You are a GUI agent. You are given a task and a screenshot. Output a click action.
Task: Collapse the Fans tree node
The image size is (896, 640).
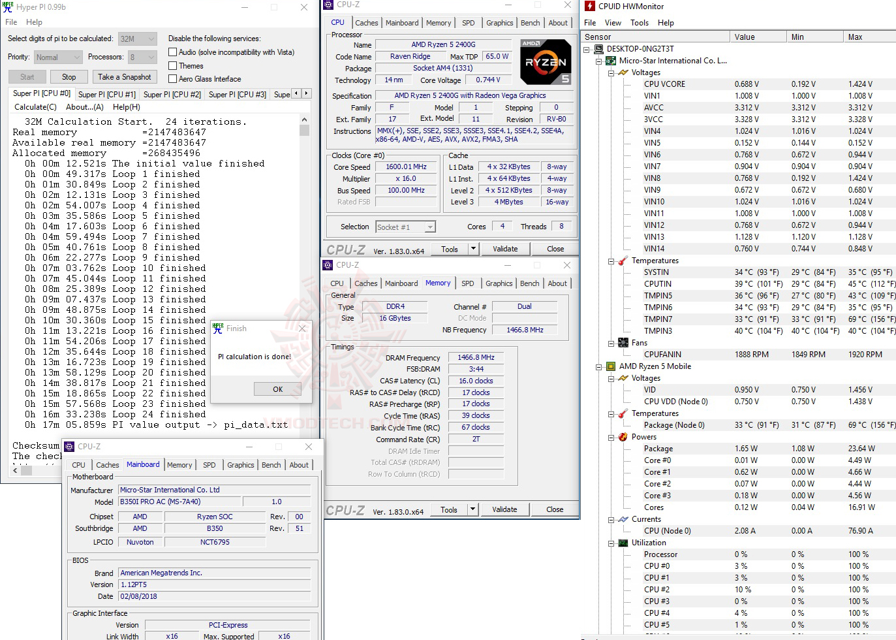[611, 343]
